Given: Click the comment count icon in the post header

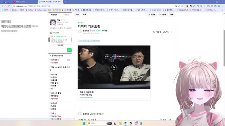Looking at the screenshot, I should 154,32.
